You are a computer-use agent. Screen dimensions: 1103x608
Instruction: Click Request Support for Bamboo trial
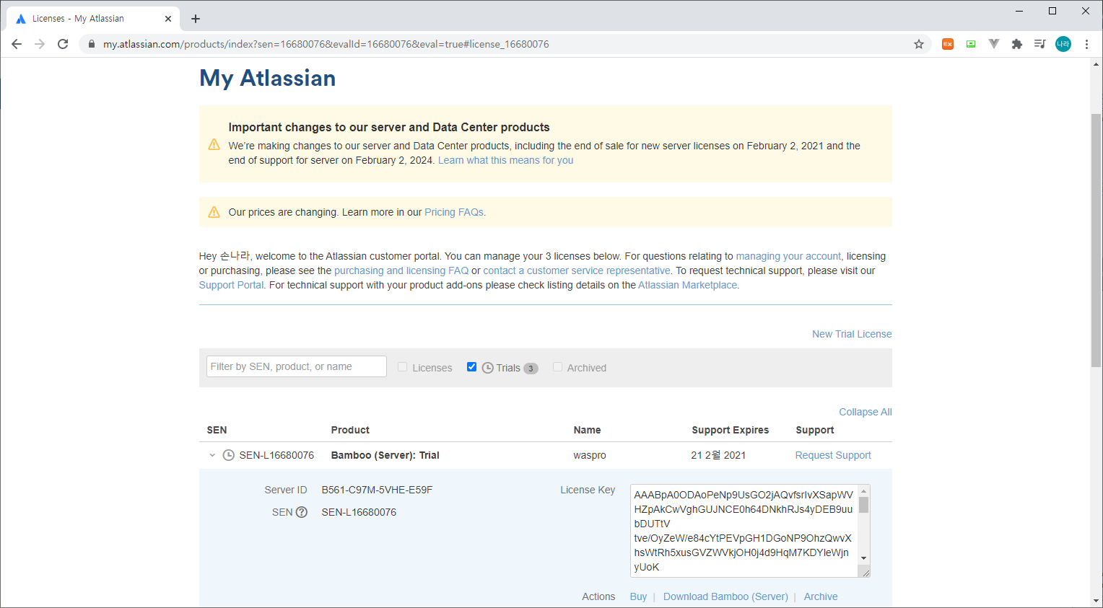833,455
